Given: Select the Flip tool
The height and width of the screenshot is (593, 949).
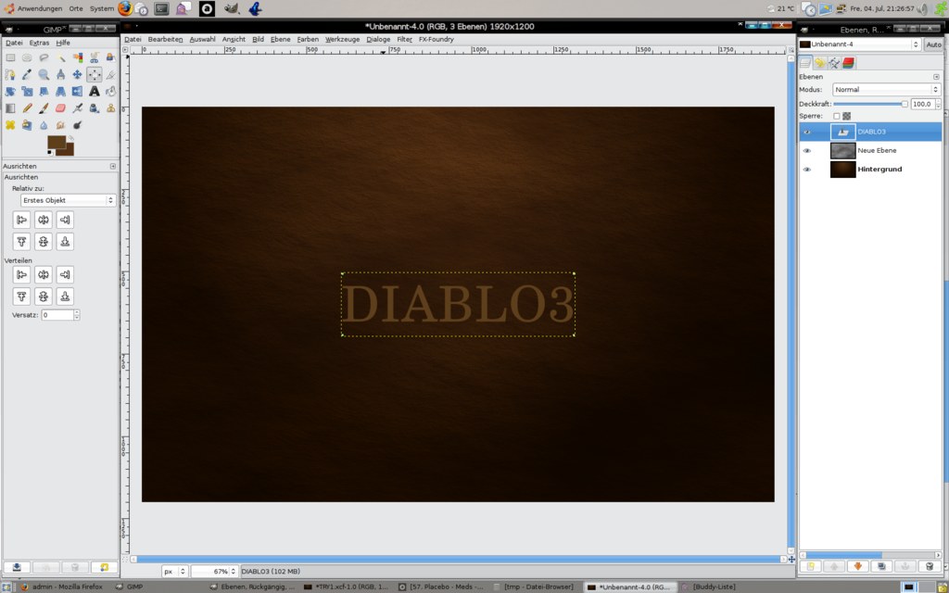Looking at the screenshot, I should pyautogui.click(x=78, y=92).
